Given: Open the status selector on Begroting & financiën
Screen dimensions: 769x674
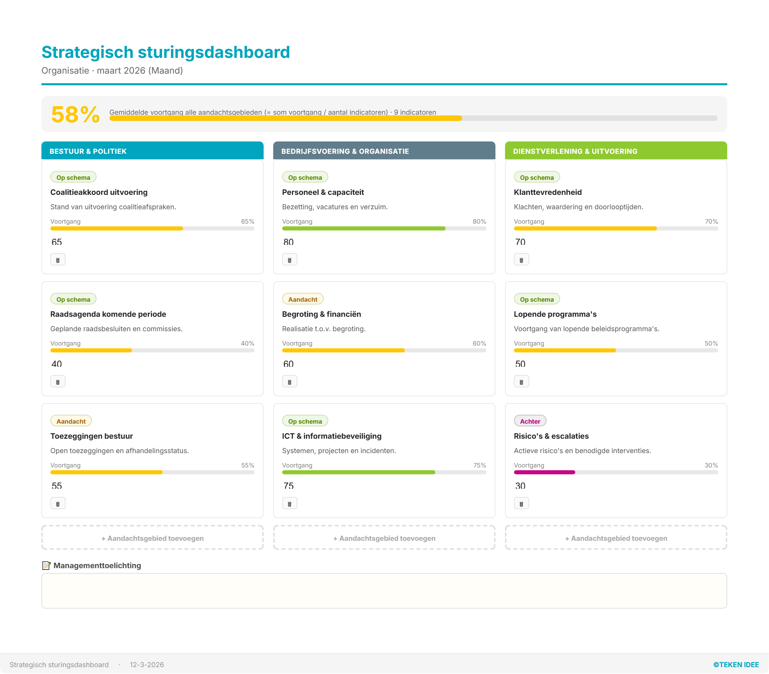Looking at the screenshot, I should (x=302, y=299).
